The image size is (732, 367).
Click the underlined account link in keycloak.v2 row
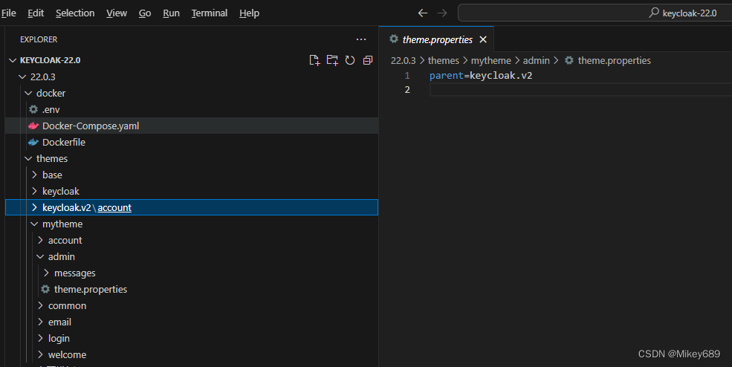tap(114, 207)
